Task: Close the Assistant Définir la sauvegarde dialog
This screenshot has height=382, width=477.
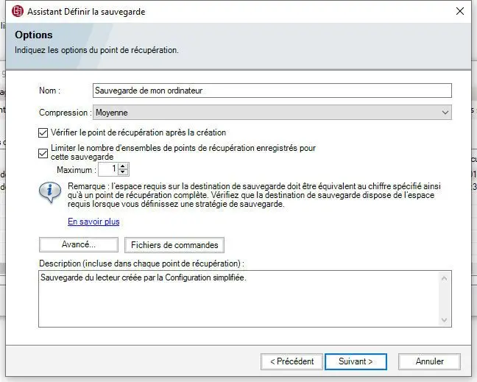Action: click(459, 11)
